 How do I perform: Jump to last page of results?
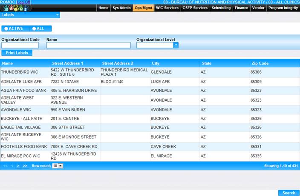(25, 166)
